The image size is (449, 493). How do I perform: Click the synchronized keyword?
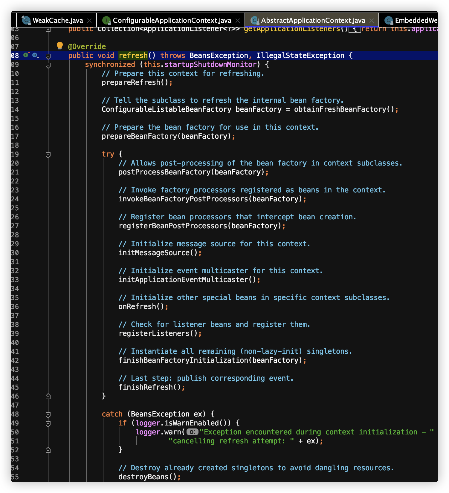(x=110, y=64)
